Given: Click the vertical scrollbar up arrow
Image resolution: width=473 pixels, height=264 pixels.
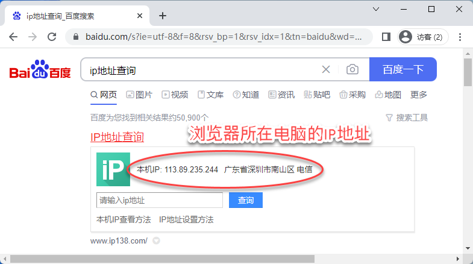Looking at the screenshot, I should click(x=468, y=54).
